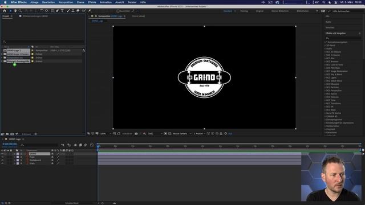Click the Home icon in the toolbar
The width and height of the screenshot is (365, 205).
pos(5,11)
